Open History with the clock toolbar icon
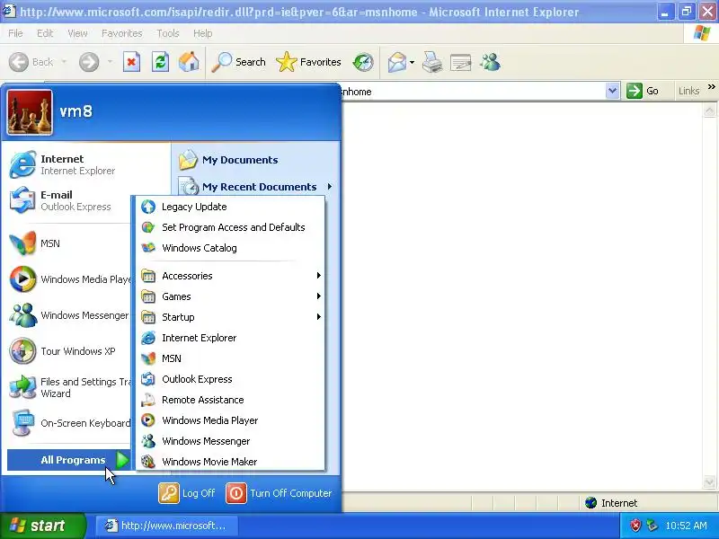 [363, 62]
